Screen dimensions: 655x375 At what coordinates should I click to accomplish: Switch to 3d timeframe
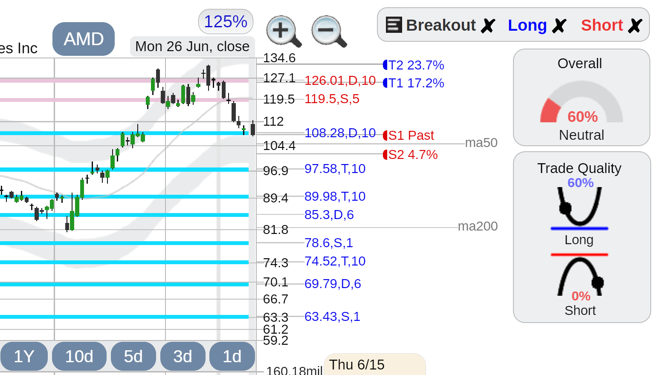pyautogui.click(x=183, y=356)
